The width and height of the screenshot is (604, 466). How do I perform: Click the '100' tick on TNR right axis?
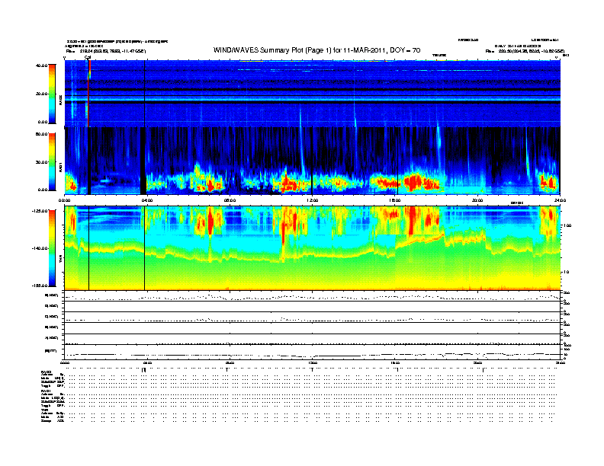[567, 225]
